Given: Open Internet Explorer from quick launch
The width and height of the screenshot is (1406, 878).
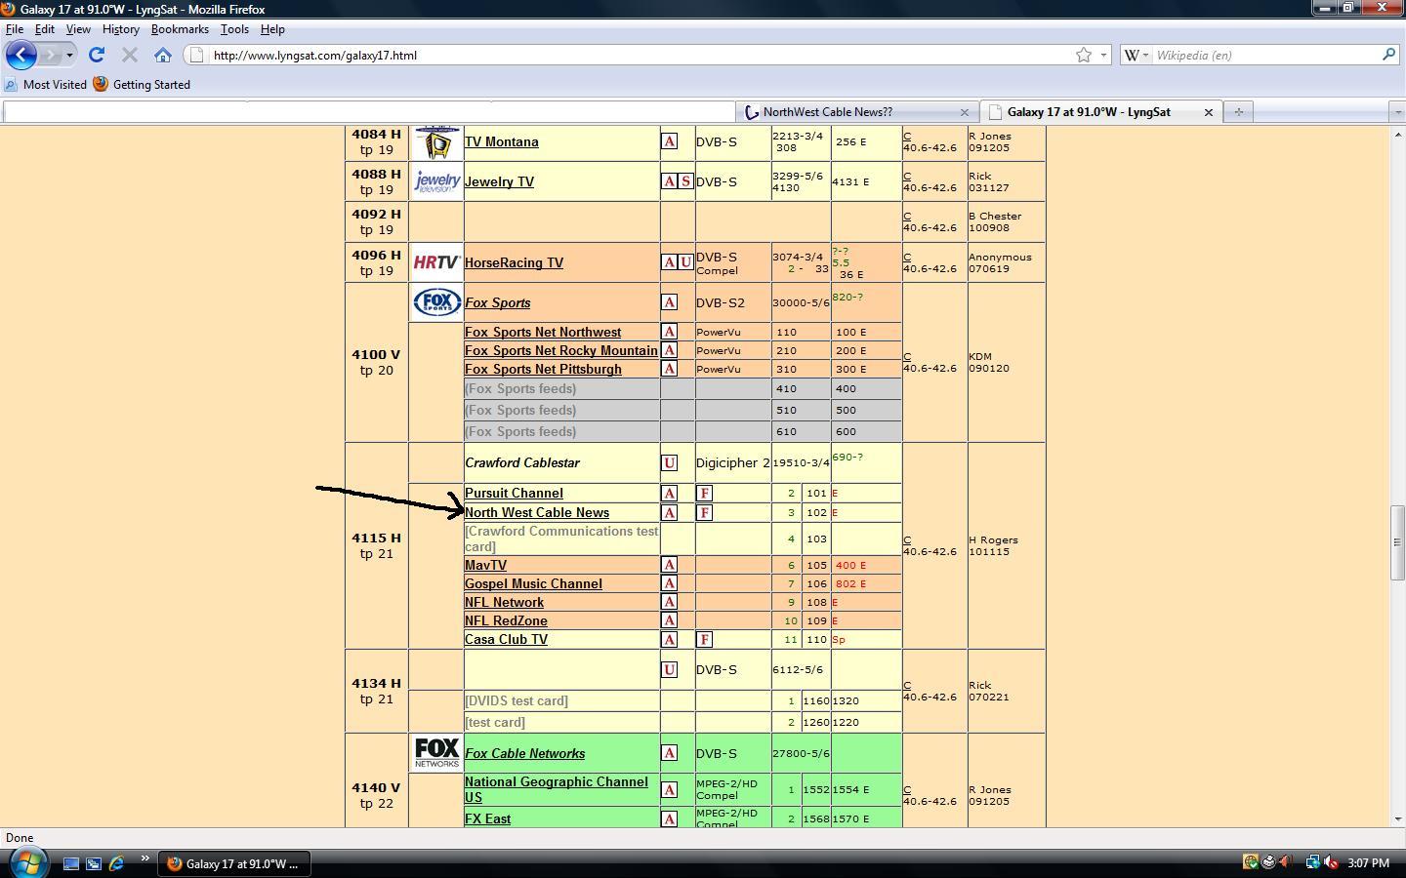Looking at the screenshot, I should [116, 863].
